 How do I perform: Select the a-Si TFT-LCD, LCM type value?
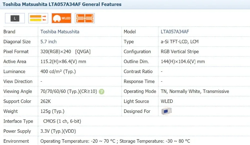click(x=179, y=42)
